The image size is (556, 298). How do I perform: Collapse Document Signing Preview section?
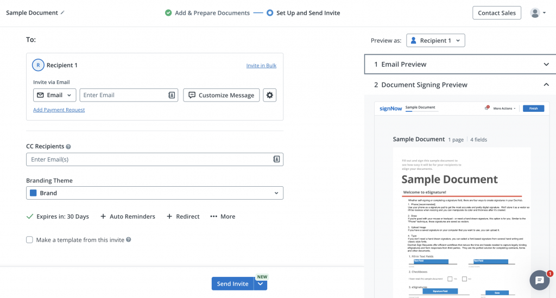point(460,85)
